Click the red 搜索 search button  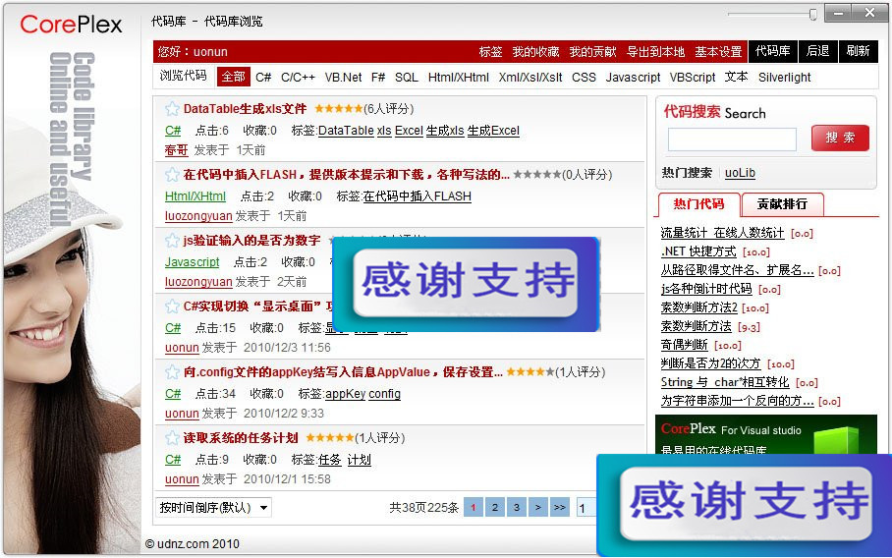(x=840, y=138)
